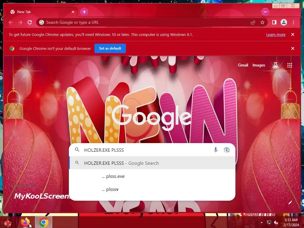Click the Chrome logo in default-browser bar
The width and height of the screenshot is (304, 228).
click(x=12, y=48)
